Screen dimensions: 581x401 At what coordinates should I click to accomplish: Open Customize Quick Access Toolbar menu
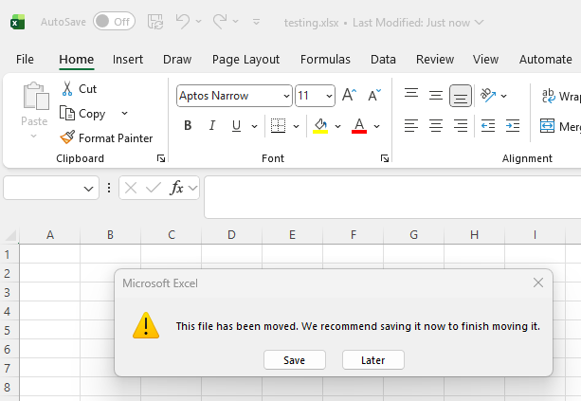point(256,22)
